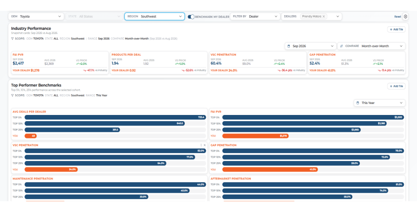Open the settings gear next to Reset
The width and height of the screenshot is (417, 212).
tap(405, 17)
